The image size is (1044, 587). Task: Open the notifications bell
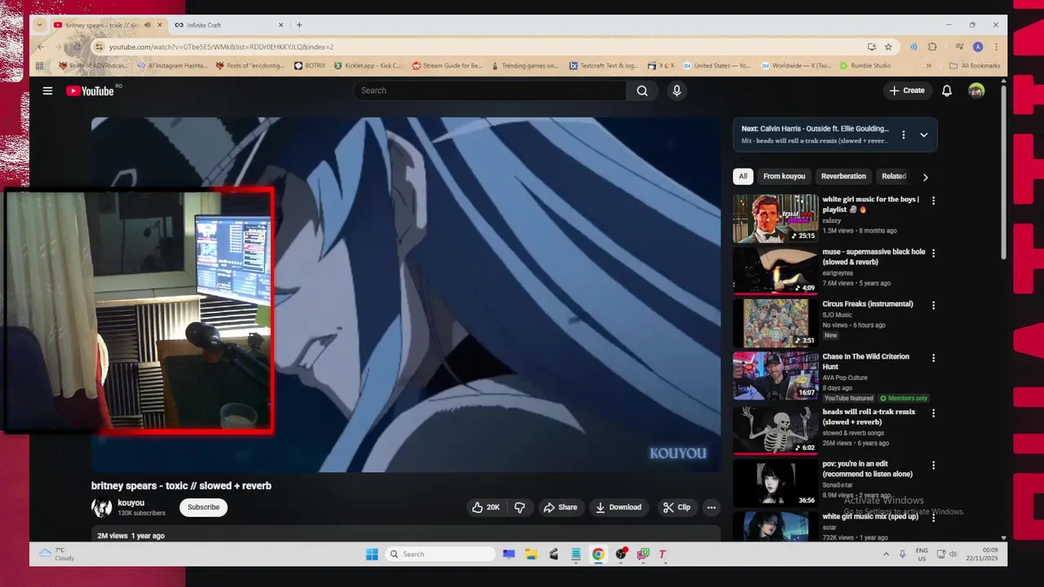click(947, 90)
